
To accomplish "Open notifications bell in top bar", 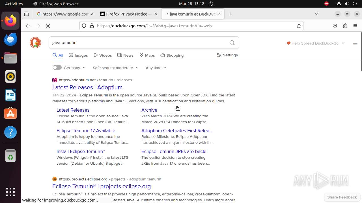I will pos(211,4).
